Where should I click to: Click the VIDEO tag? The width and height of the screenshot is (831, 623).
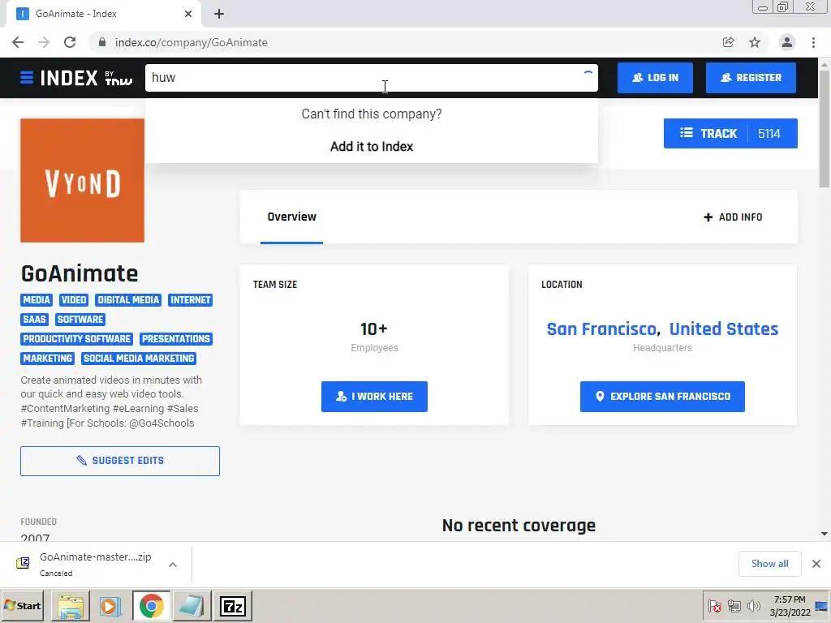(x=74, y=300)
